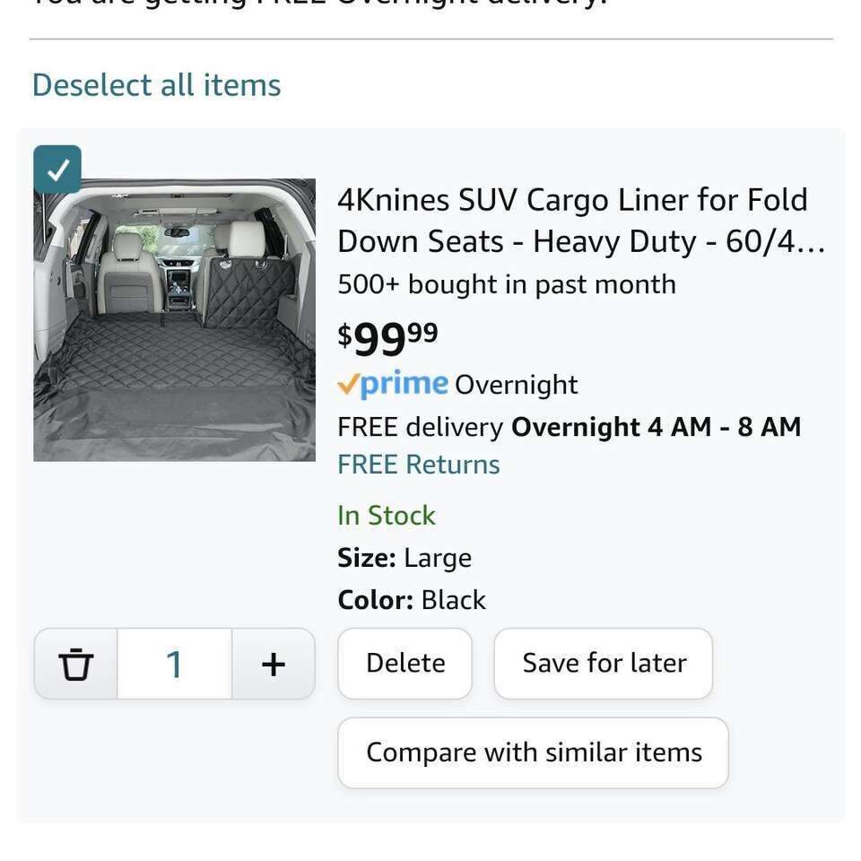Click the Deselect all items link

157,85
